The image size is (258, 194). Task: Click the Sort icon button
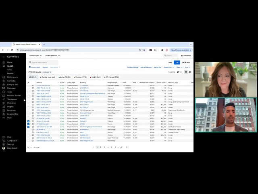[180, 72]
